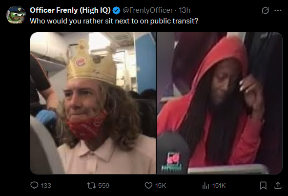Open the Officer Frenly (High IQ) name link

70,10
